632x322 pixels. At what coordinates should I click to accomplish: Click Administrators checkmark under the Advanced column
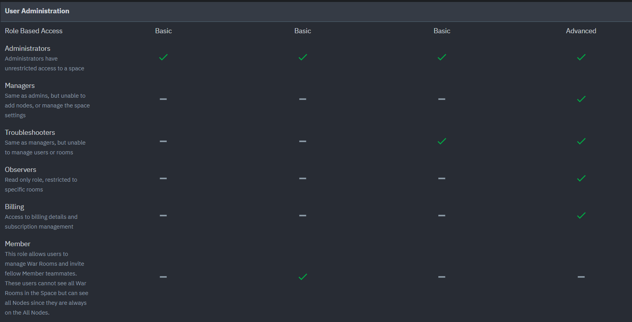pos(581,57)
